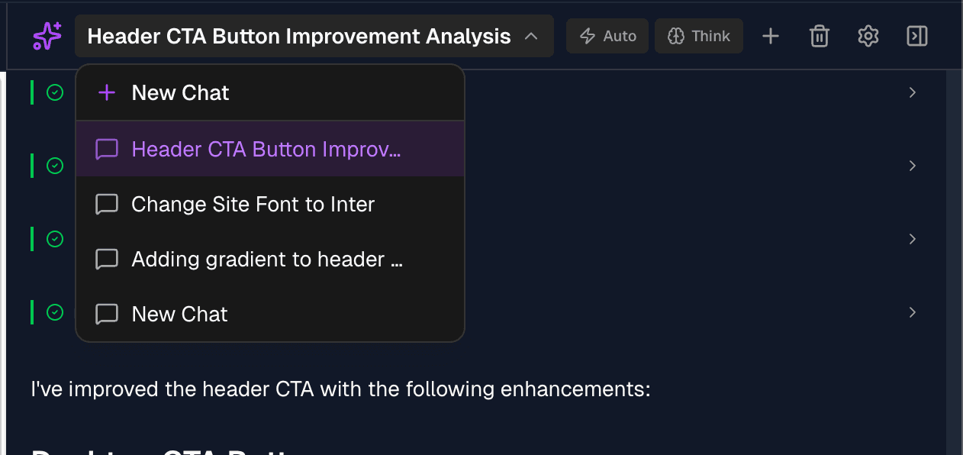Click the chat bubble icon next to bottom New Chat
Image resolution: width=963 pixels, height=455 pixels.
pyautogui.click(x=107, y=314)
